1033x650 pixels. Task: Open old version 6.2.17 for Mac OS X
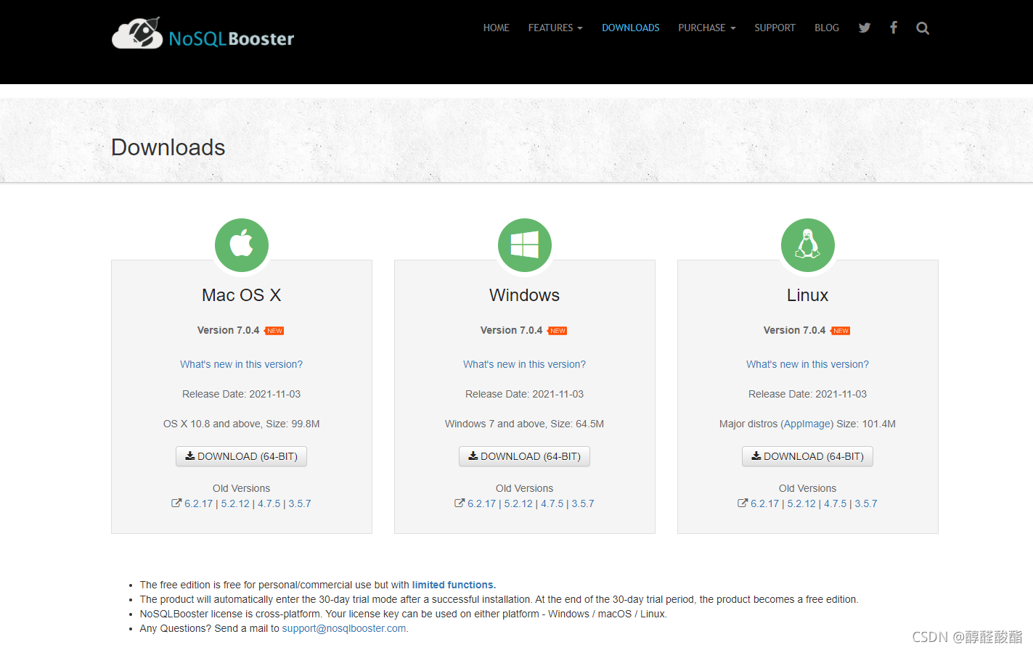pos(198,503)
